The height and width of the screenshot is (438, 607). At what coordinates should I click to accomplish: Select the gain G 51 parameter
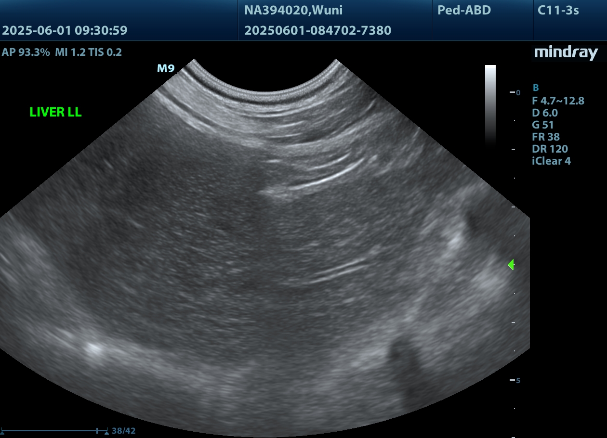542,125
